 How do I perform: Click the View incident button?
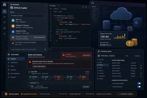pyautogui.click(x=86, y=55)
